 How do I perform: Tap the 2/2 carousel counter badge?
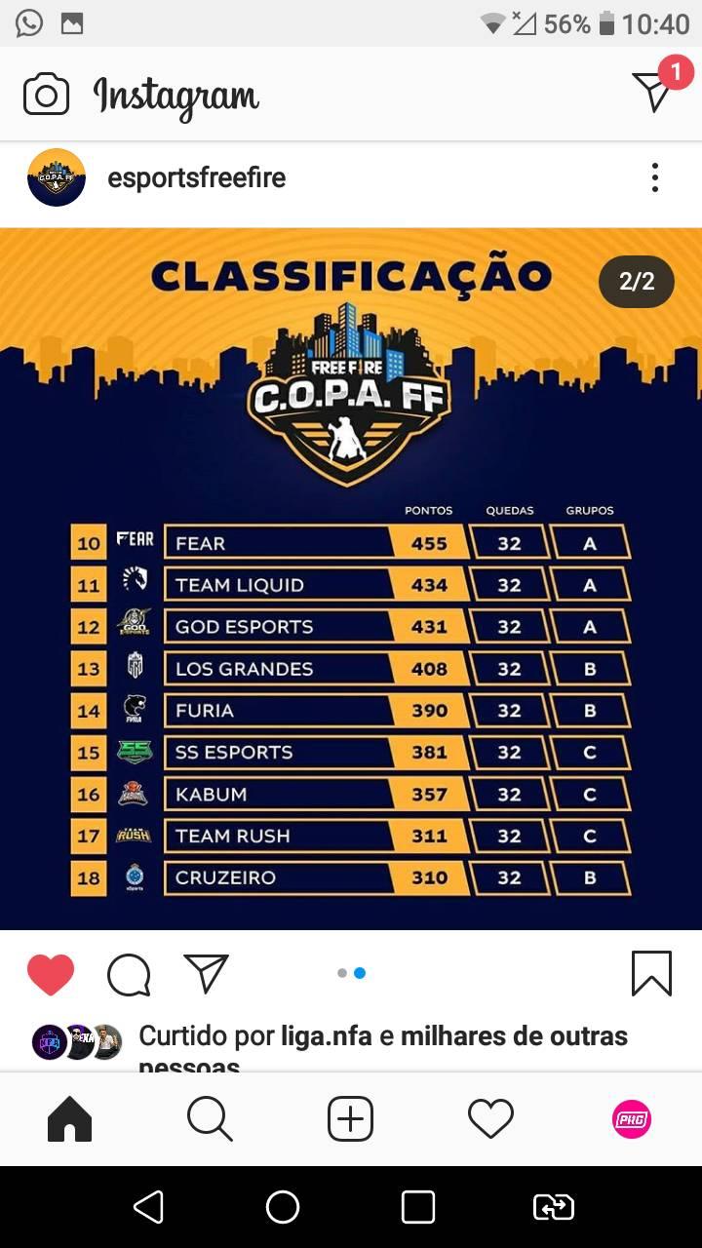click(x=637, y=282)
